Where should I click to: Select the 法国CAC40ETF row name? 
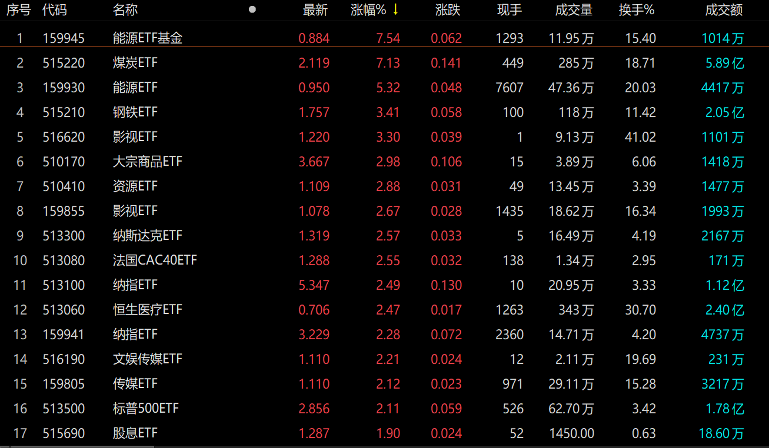tap(155, 260)
